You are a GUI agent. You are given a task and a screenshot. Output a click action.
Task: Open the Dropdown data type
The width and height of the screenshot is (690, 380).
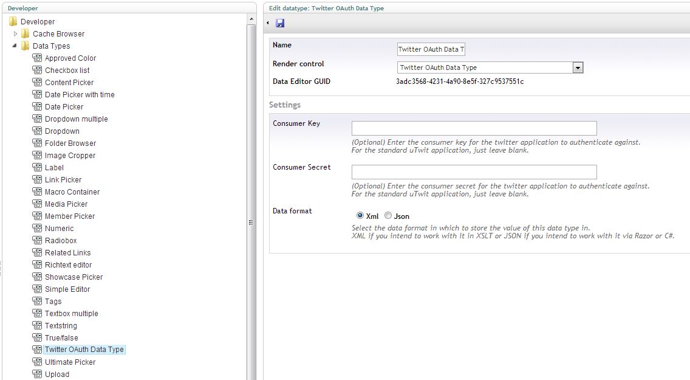point(62,131)
